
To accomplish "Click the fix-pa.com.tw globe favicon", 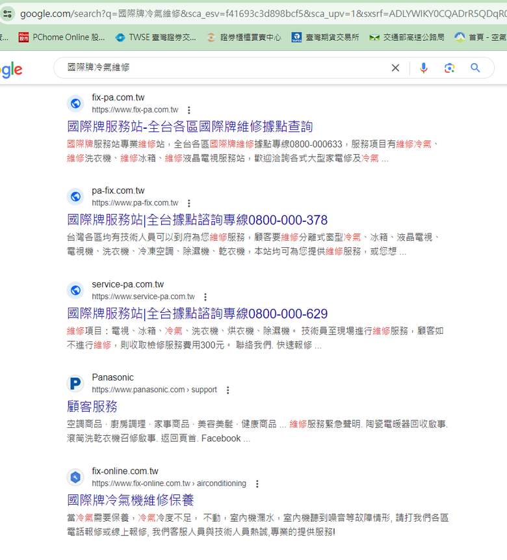I will click(75, 103).
